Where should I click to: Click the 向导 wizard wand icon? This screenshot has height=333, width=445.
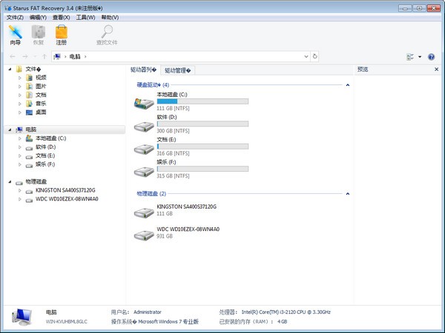pyautogui.click(x=15, y=32)
